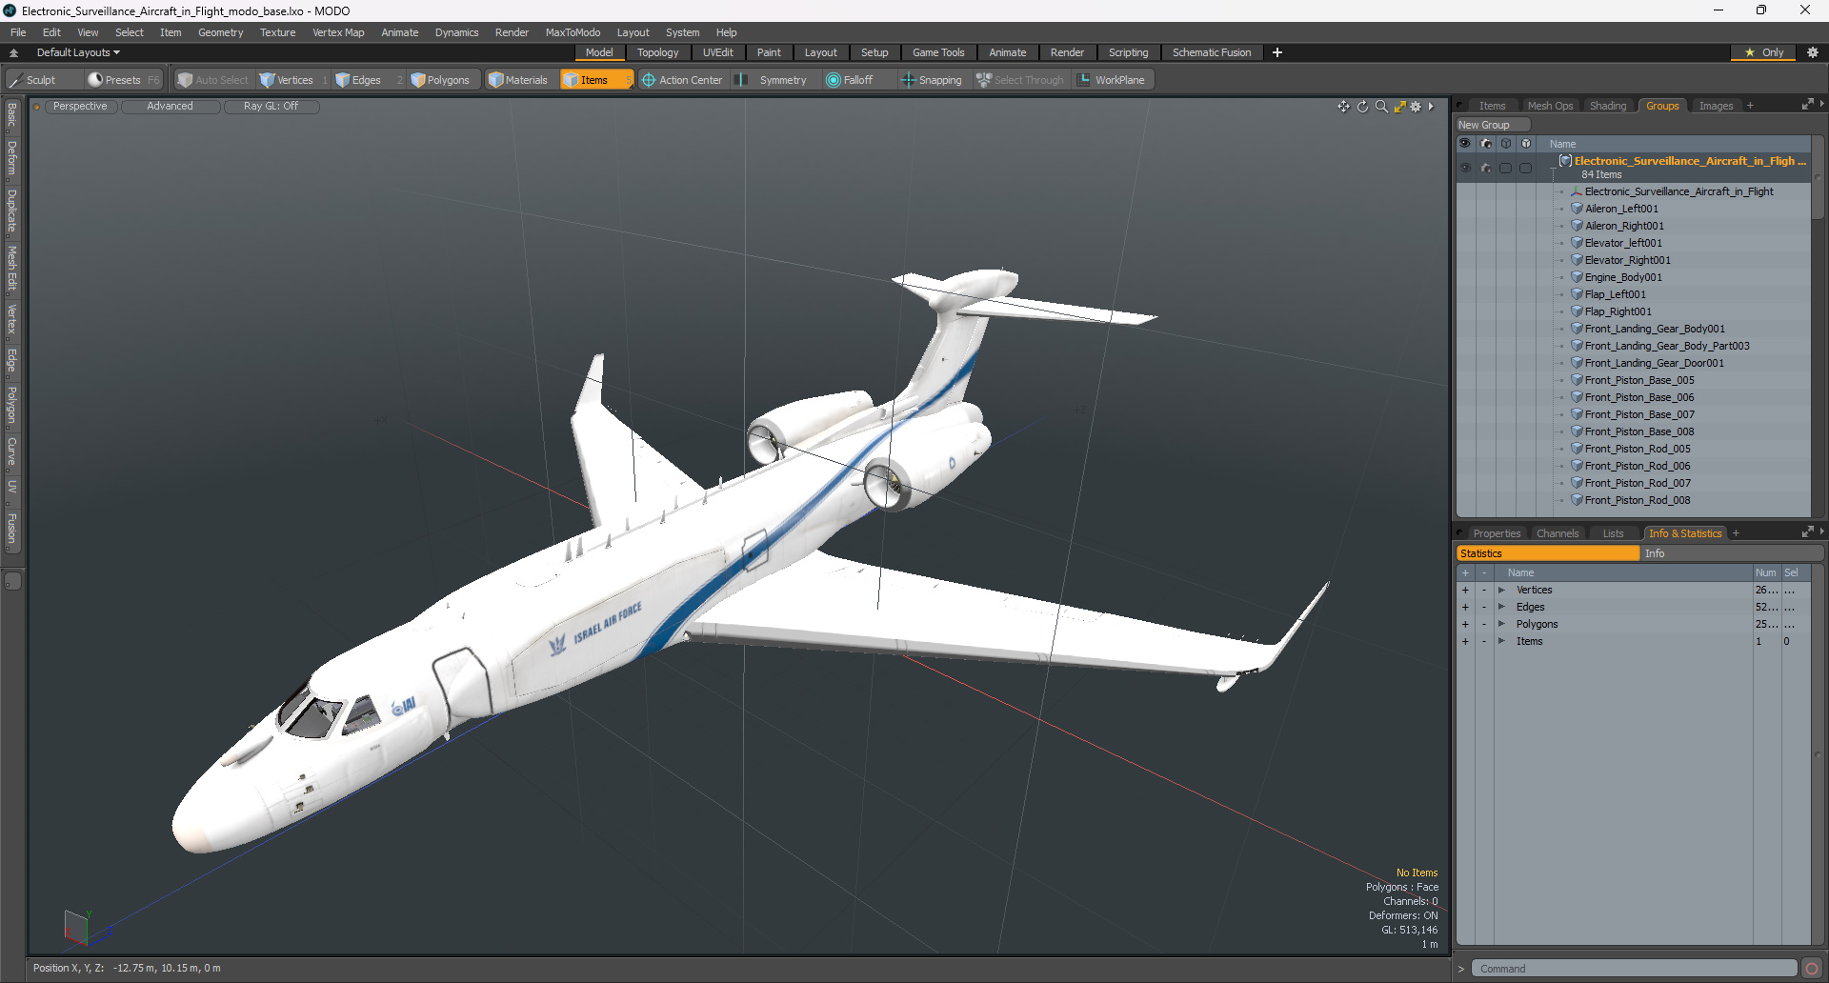Open the Perspective view type dropdown
This screenshot has height=983, width=1829.
(80, 107)
